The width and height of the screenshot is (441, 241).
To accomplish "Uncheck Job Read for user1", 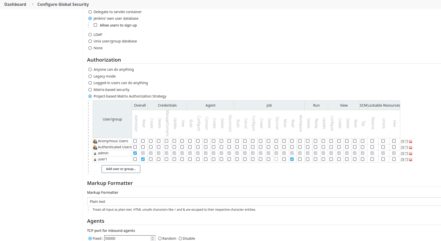I will (x=292, y=159).
